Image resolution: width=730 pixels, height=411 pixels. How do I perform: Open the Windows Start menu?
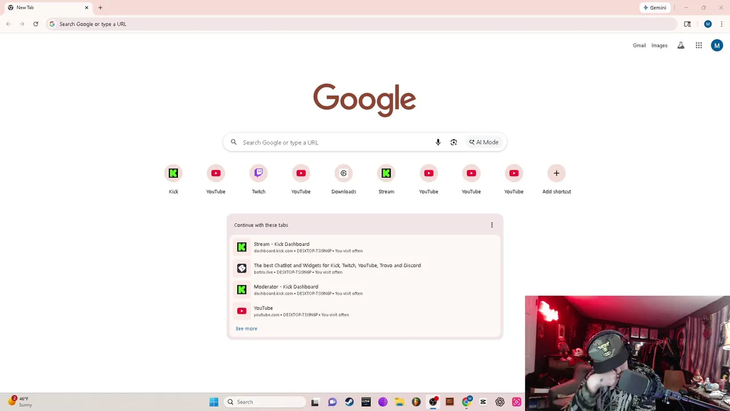click(214, 402)
